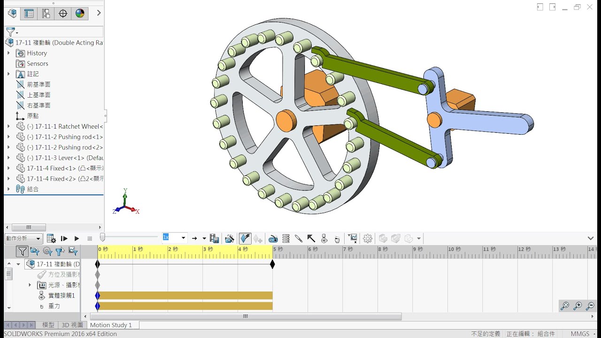
Task: Expand the 結合 mates folder
Action: pos(8,189)
